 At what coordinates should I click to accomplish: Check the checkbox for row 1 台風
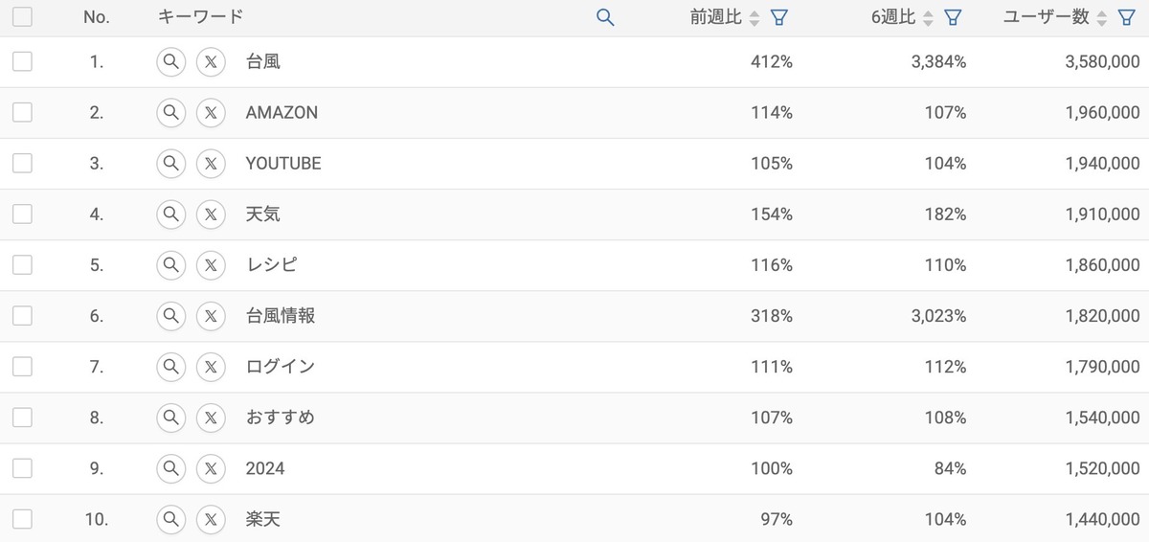click(22, 61)
